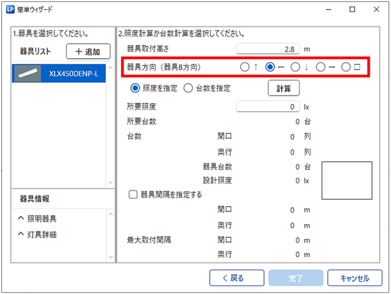Click the 所要照度 lx input field
391x294 pixels.
pos(267,107)
